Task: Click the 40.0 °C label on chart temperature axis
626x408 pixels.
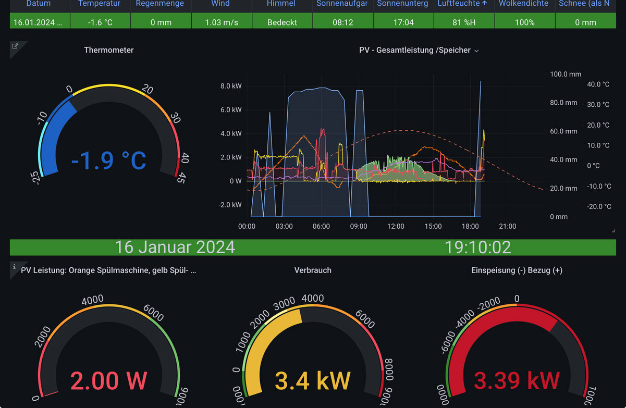Action: pos(598,84)
